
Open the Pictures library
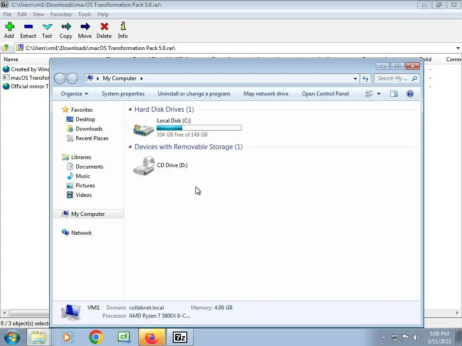pyautogui.click(x=85, y=185)
